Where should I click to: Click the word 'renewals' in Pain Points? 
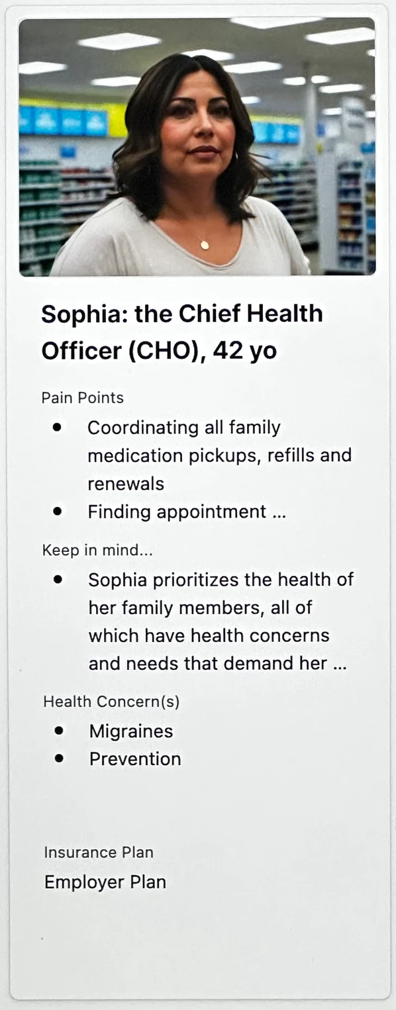pyautogui.click(x=126, y=484)
